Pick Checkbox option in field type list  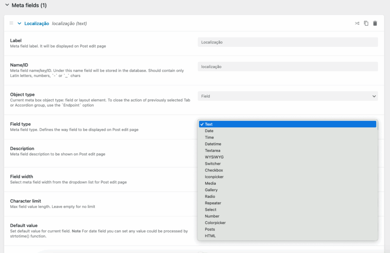point(214,170)
